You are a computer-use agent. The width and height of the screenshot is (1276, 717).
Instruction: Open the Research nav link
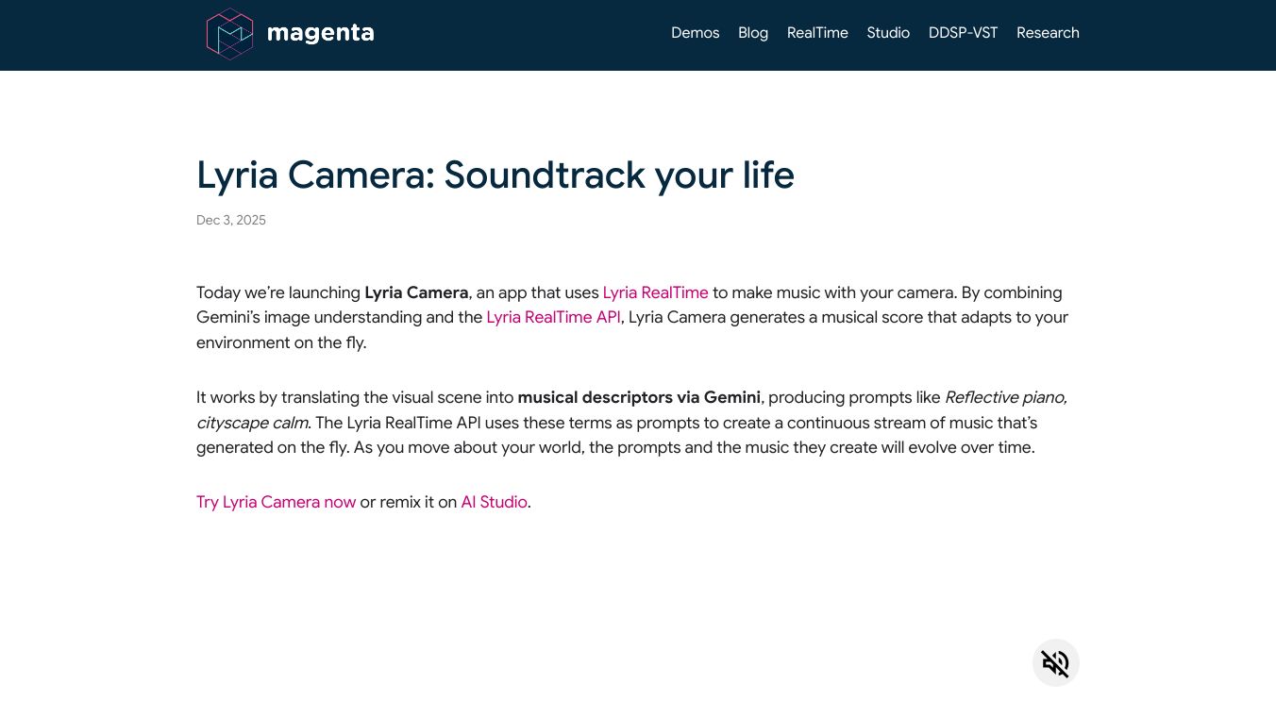pos(1048,33)
